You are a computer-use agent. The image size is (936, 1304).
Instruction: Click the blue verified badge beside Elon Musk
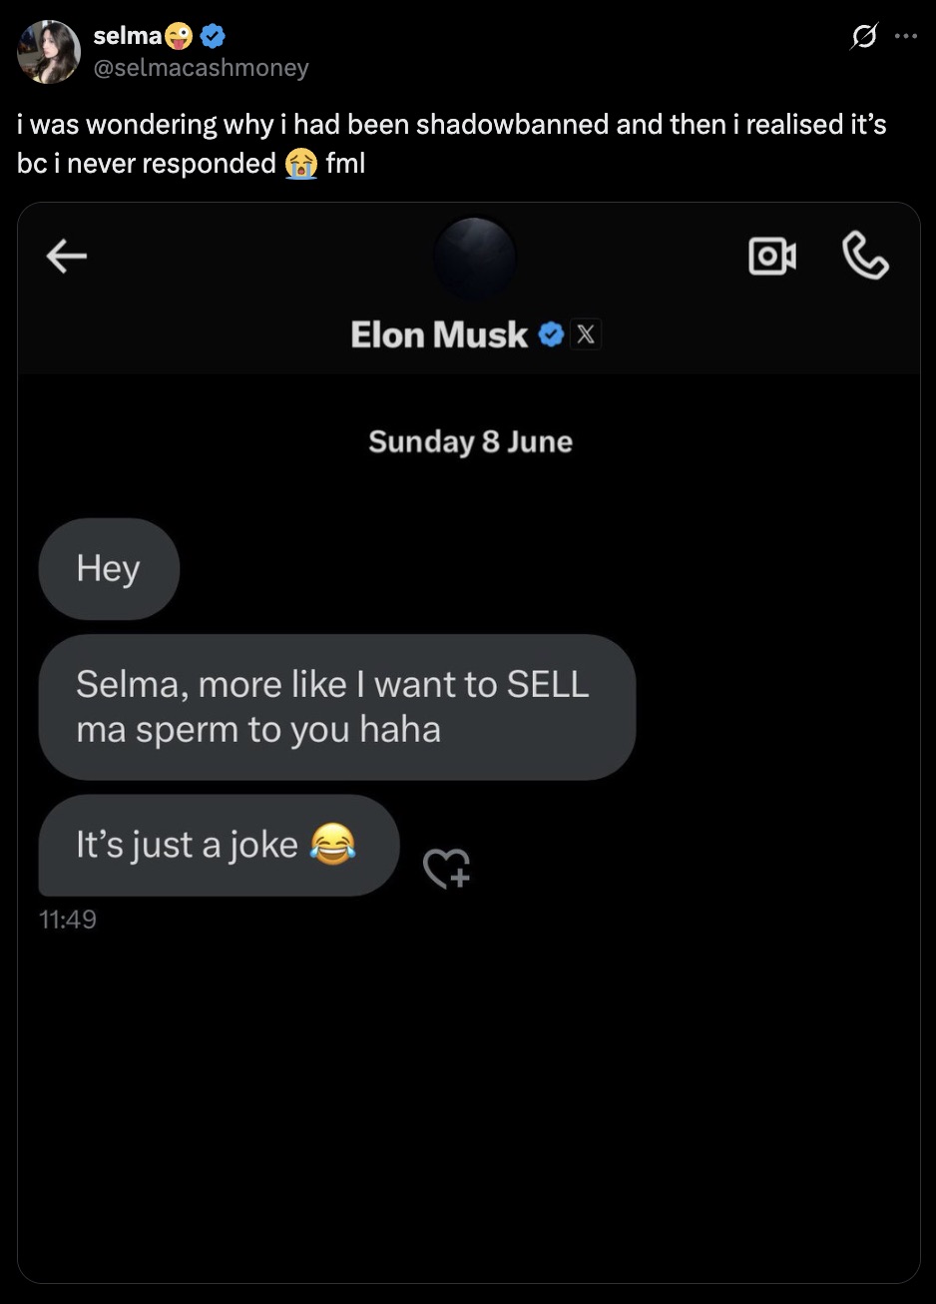550,334
